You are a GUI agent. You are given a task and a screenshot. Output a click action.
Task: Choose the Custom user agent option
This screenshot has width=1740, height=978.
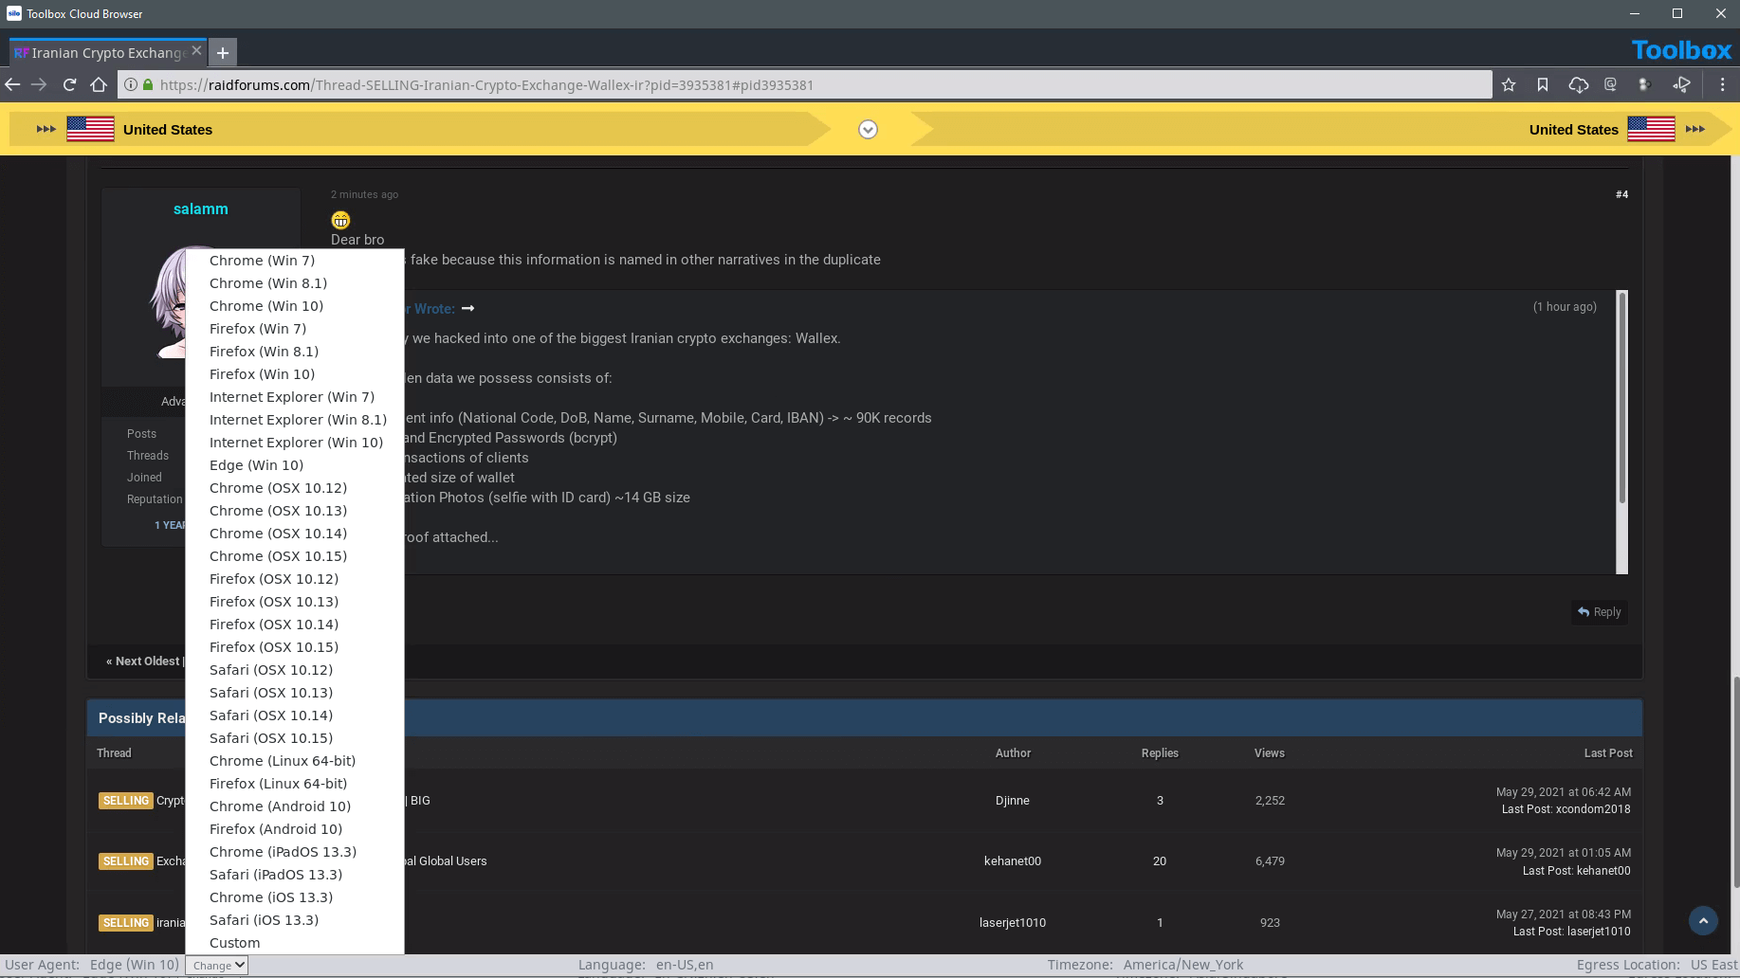[294, 943]
